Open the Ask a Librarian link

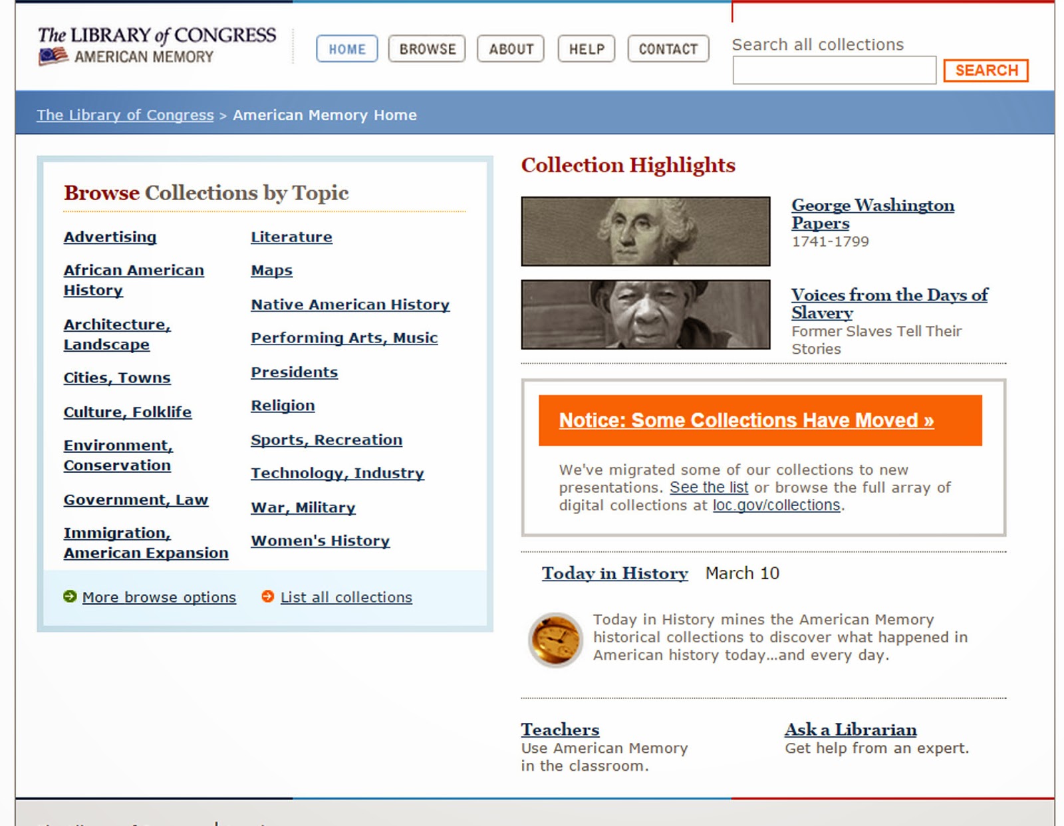(x=851, y=730)
